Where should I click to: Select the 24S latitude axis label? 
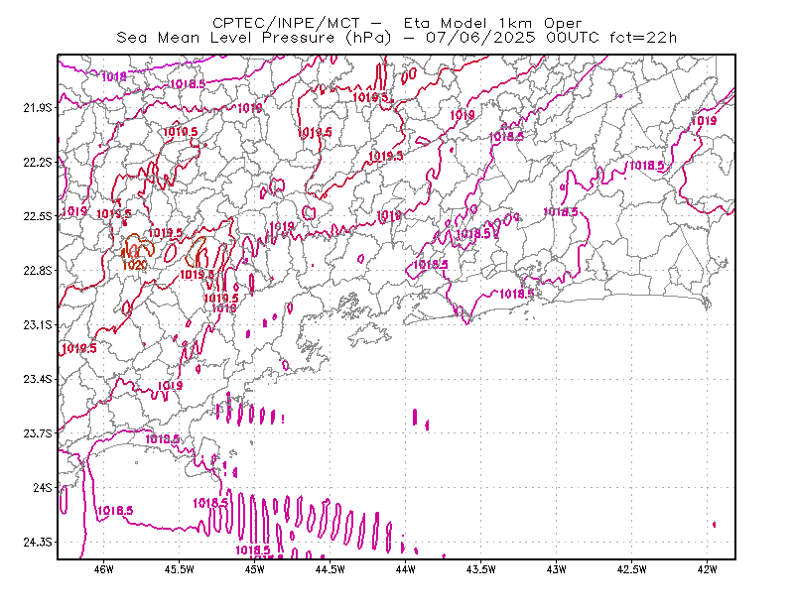click(x=43, y=487)
